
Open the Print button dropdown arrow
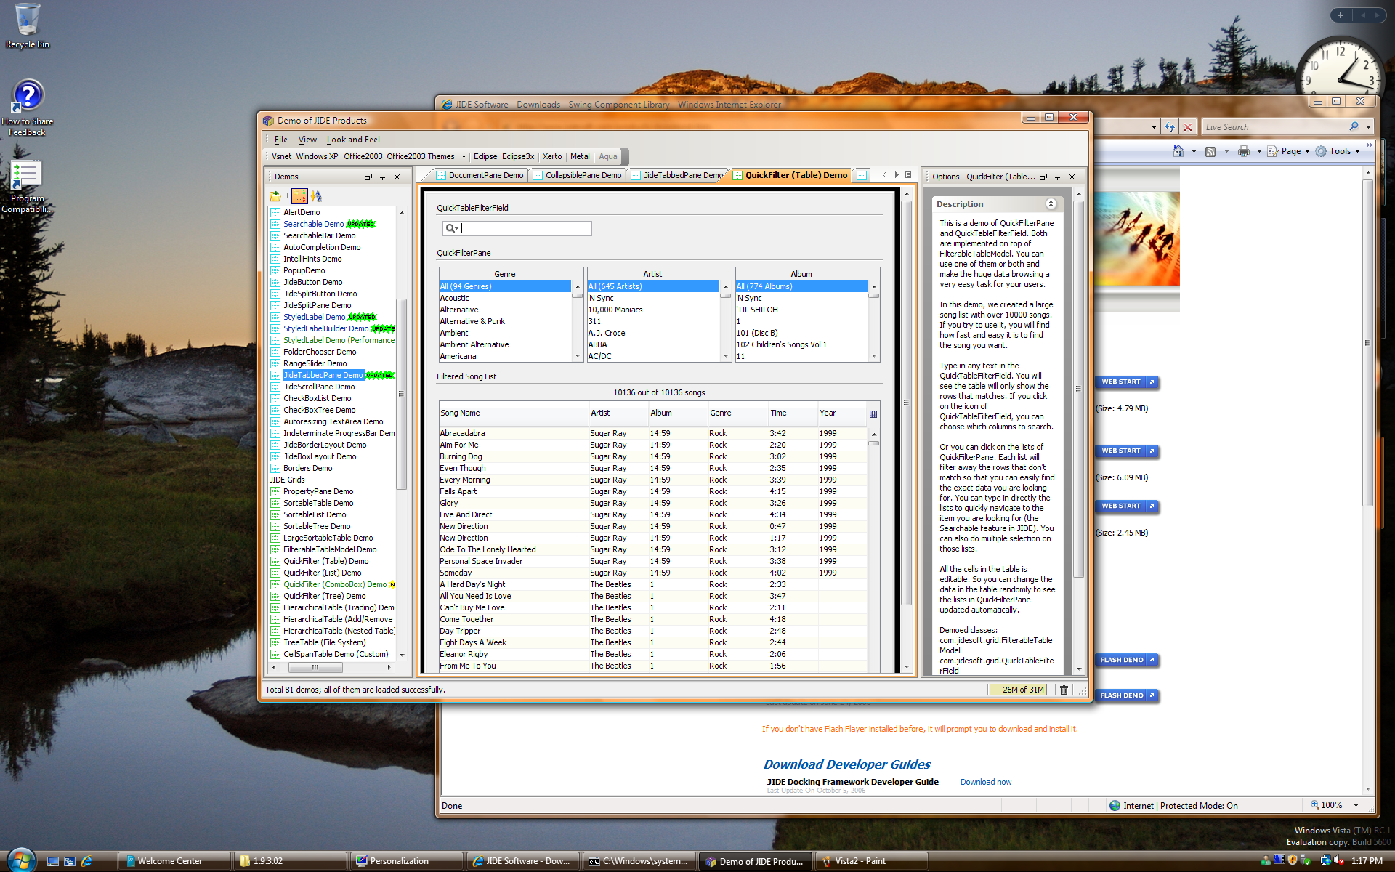pyautogui.click(x=1259, y=151)
